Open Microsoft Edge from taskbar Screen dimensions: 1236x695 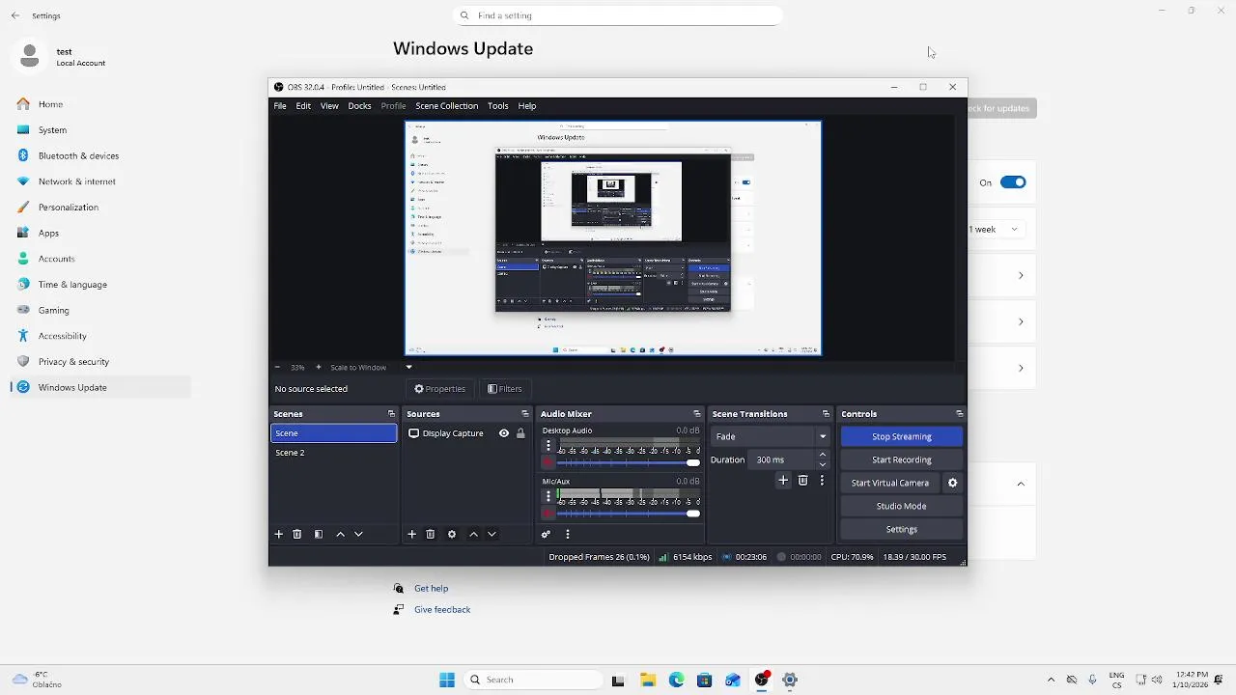pyautogui.click(x=676, y=680)
